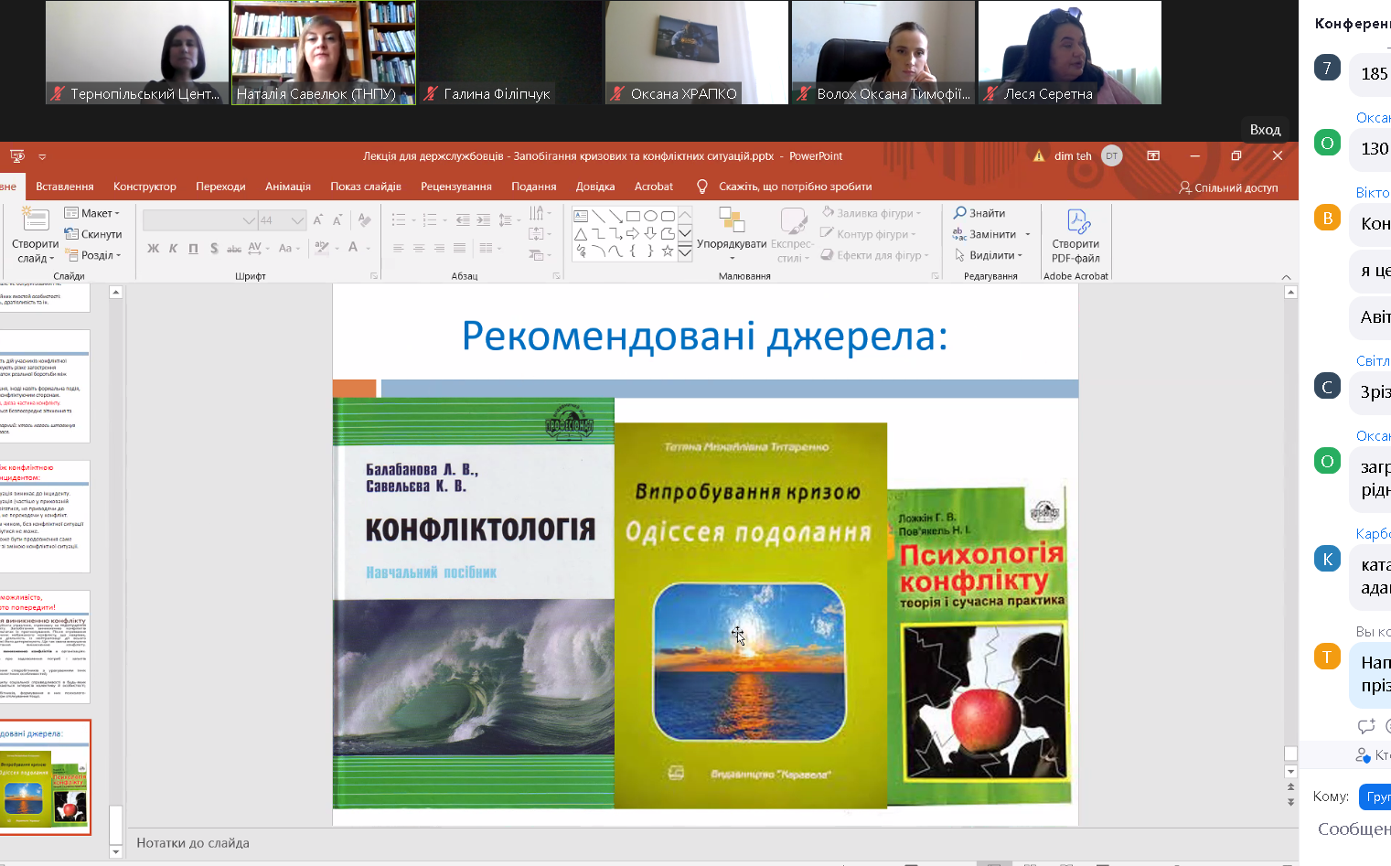
Task: Click the Кому recipient dropdown in Zoom chat
Action: click(1375, 797)
